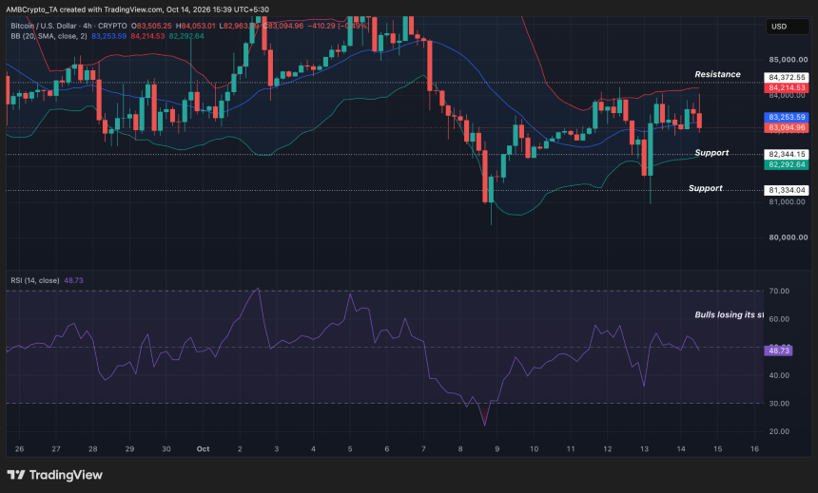Click the 84,372.55 price tag on axis
The width and height of the screenshot is (818, 493).
coord(787,77)
